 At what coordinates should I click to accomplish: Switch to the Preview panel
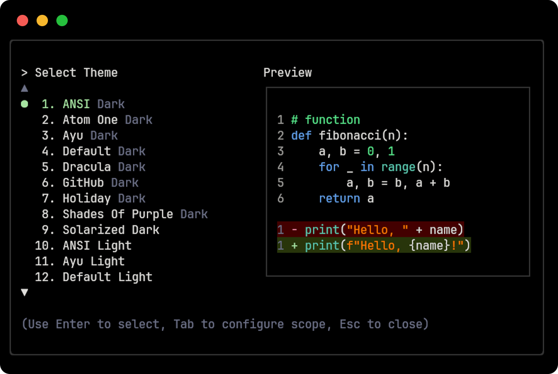288,73
